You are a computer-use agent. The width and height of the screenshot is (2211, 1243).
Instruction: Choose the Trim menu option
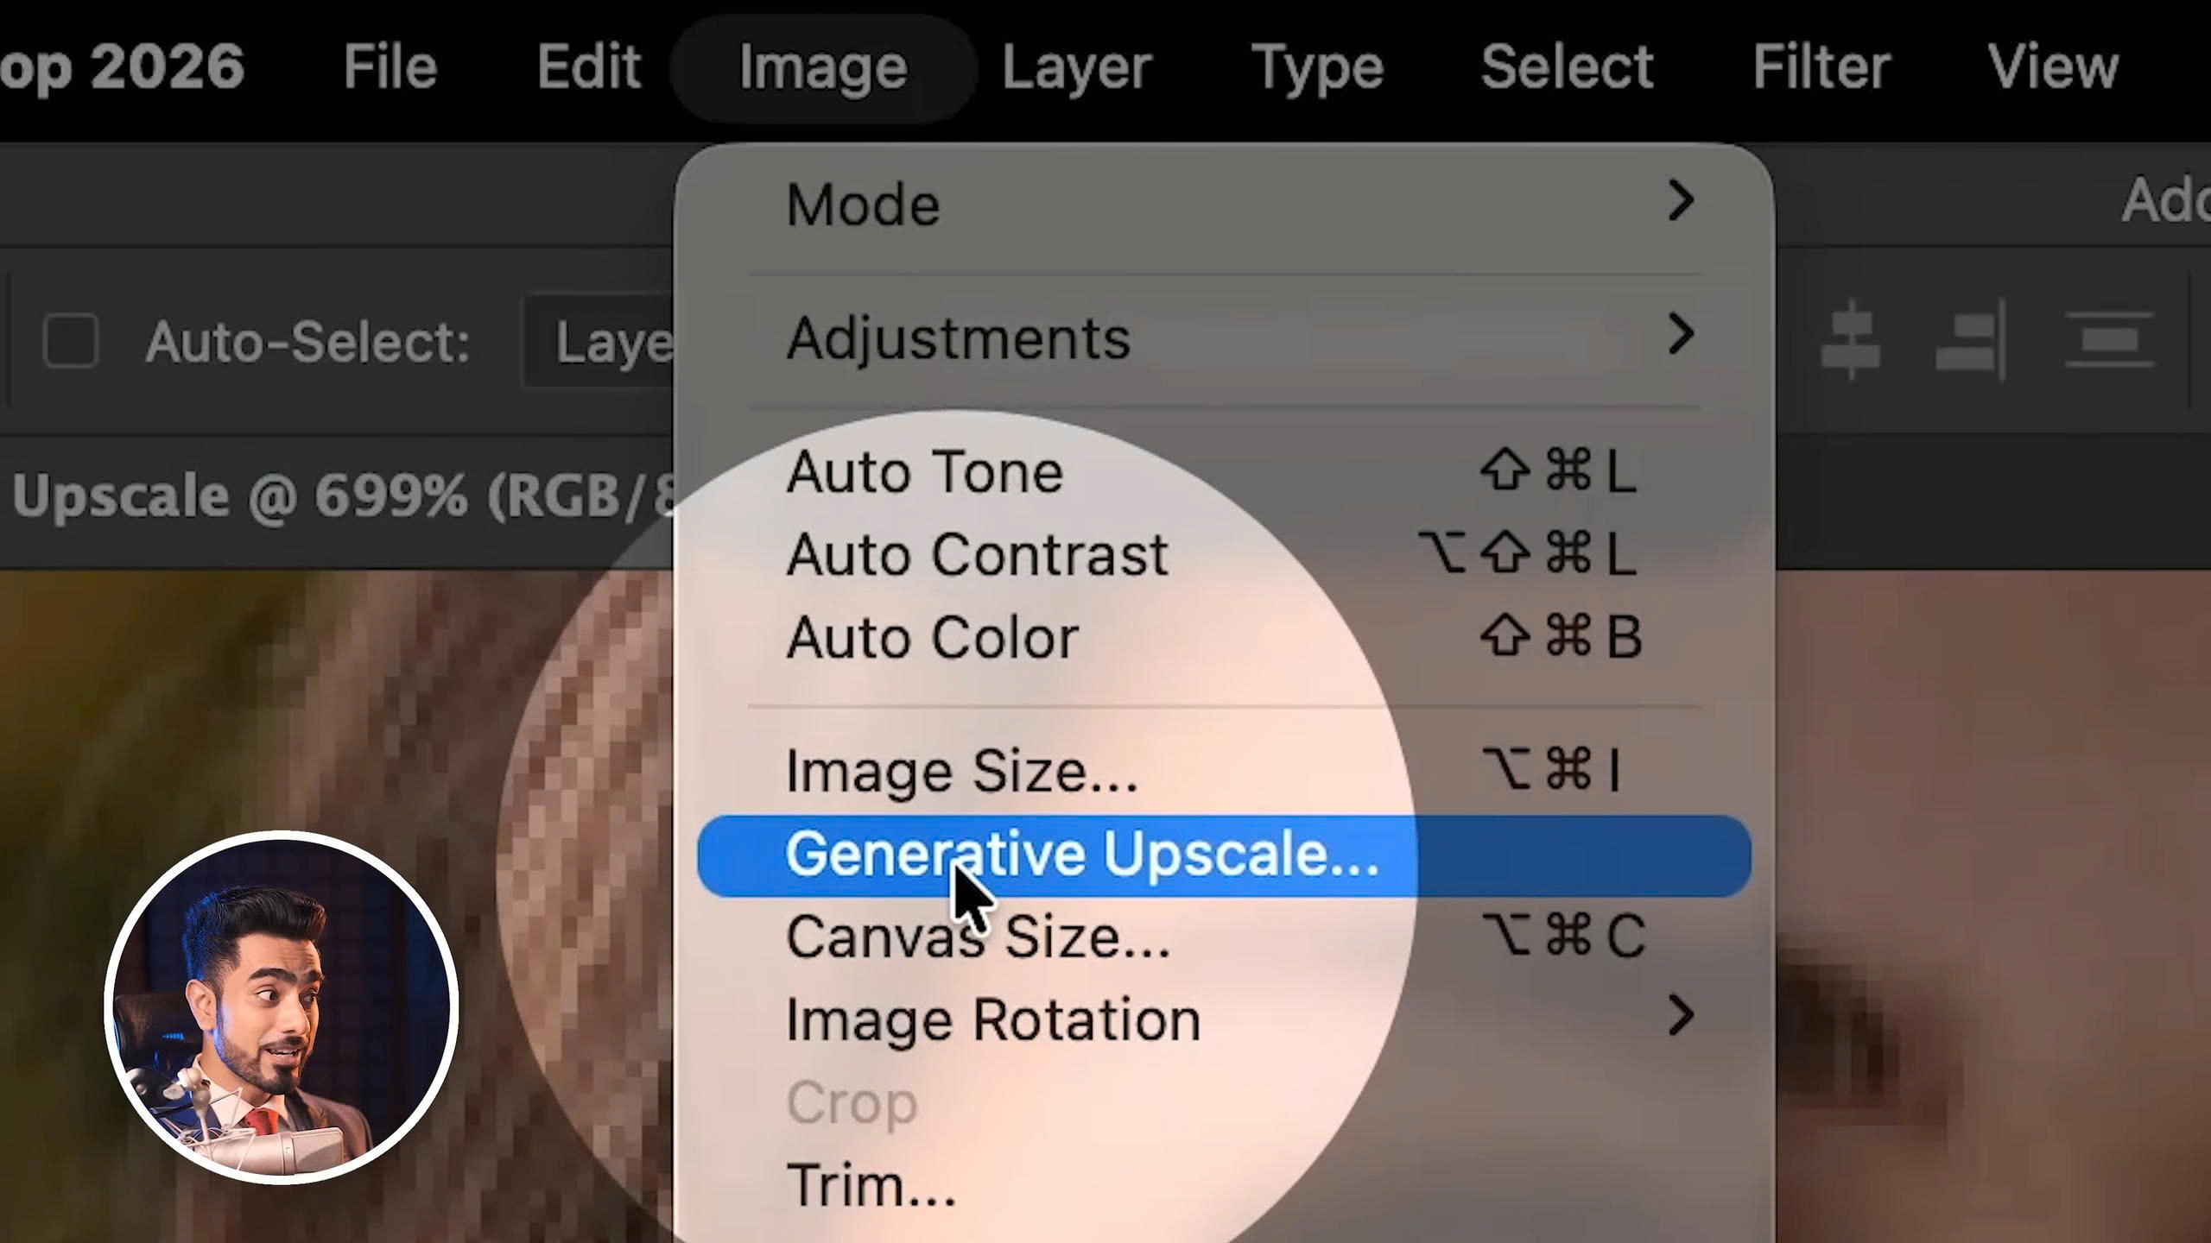(x=871, y=1185)
